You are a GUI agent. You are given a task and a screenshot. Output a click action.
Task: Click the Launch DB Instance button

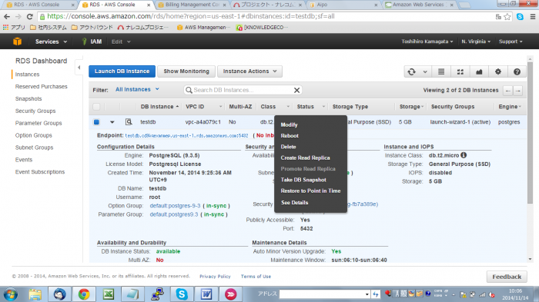tap(122, 71)
